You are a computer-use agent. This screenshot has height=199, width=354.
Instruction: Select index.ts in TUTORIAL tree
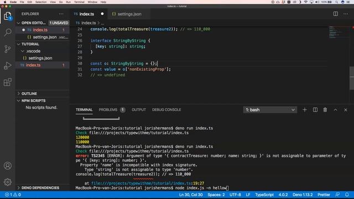pyautogui.click(x=43, y=65)
